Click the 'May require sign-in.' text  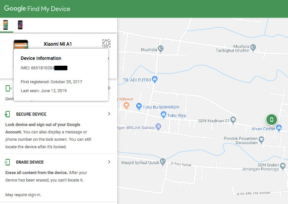click(x=23, y=195)
